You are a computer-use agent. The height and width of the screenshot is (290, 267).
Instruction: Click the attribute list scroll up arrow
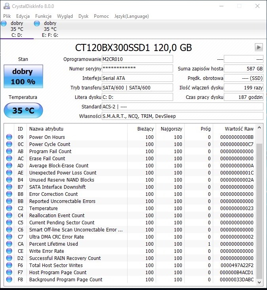259,128
